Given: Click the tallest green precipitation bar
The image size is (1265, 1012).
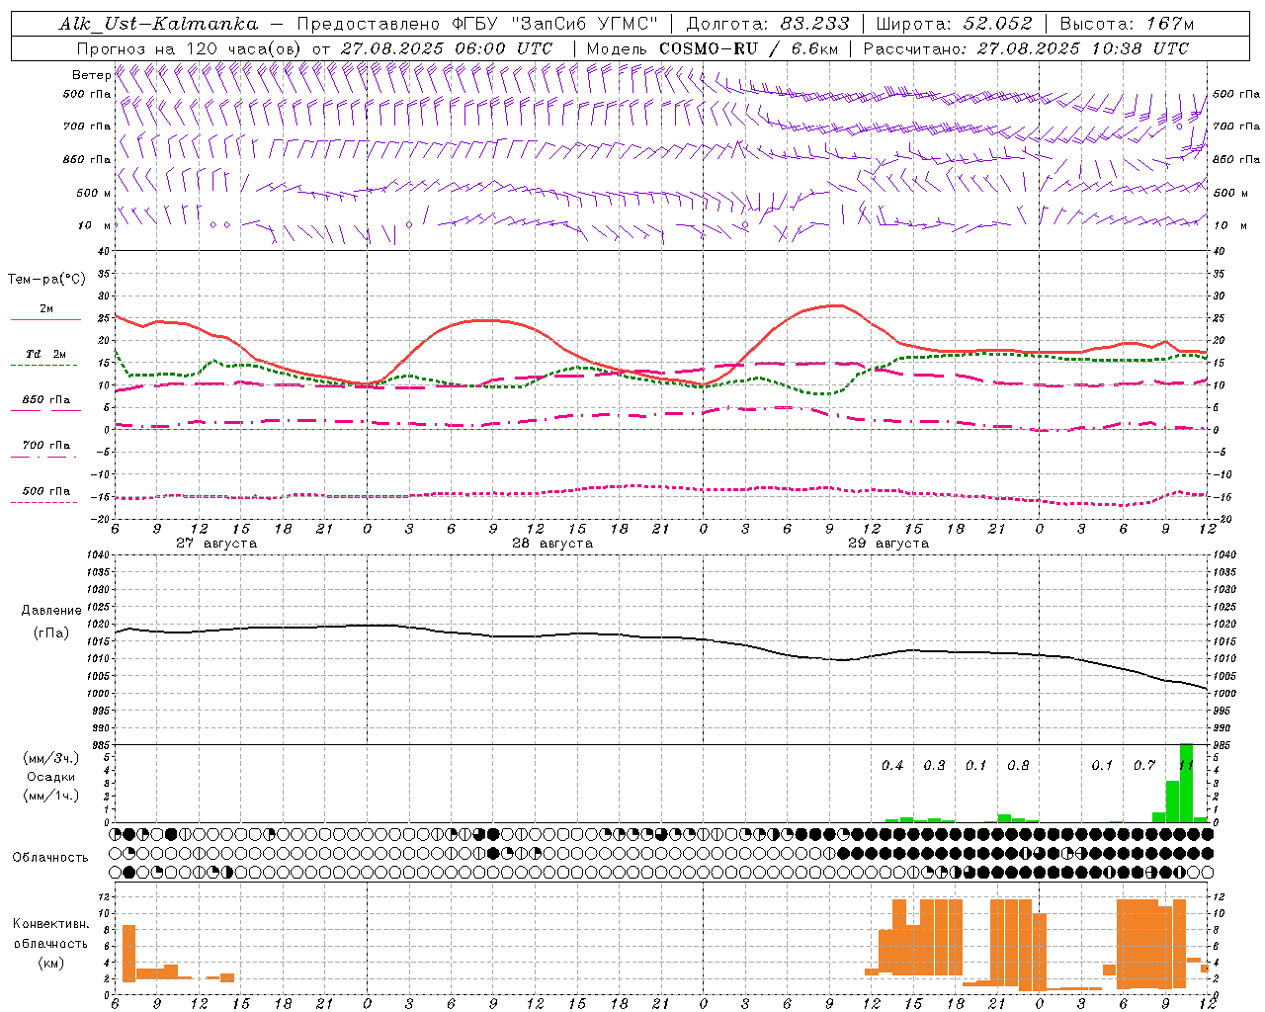Looking at the screenshot, I should (x=1186, y=783).
